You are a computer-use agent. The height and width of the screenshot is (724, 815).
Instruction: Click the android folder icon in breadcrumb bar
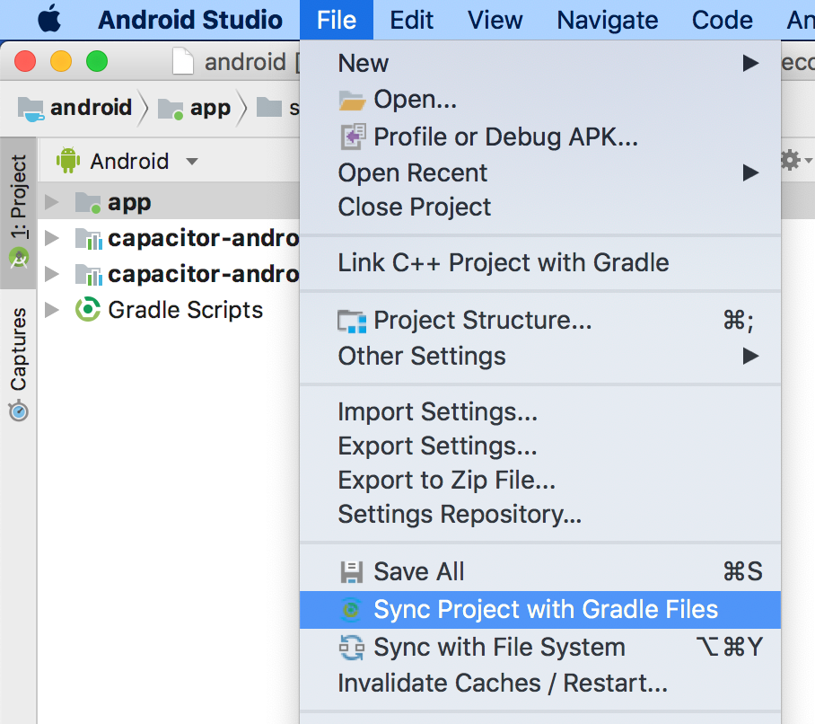tap(31, 107)
